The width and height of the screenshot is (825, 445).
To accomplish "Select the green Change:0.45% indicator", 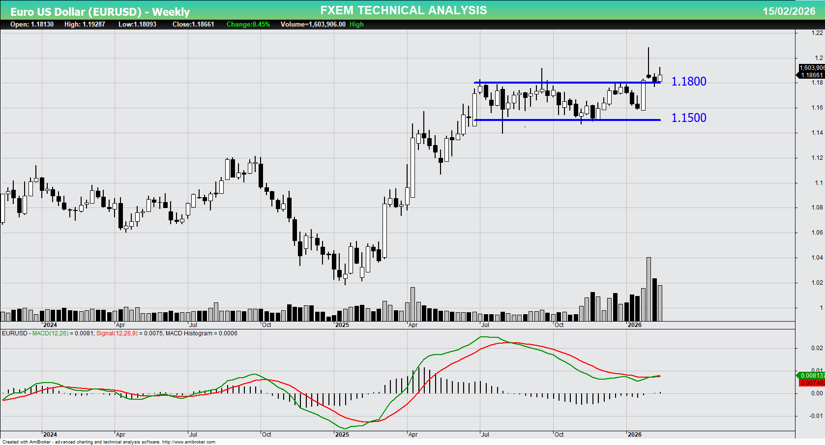I will (x=248, y=24).
